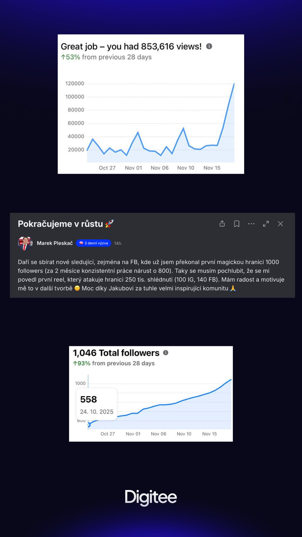Select the 558 followers tooltip card

[x=97, y=404]
